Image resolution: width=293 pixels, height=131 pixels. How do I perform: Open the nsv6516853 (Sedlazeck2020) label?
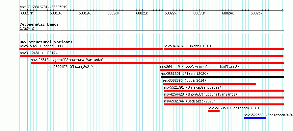(x=233, y=108)
